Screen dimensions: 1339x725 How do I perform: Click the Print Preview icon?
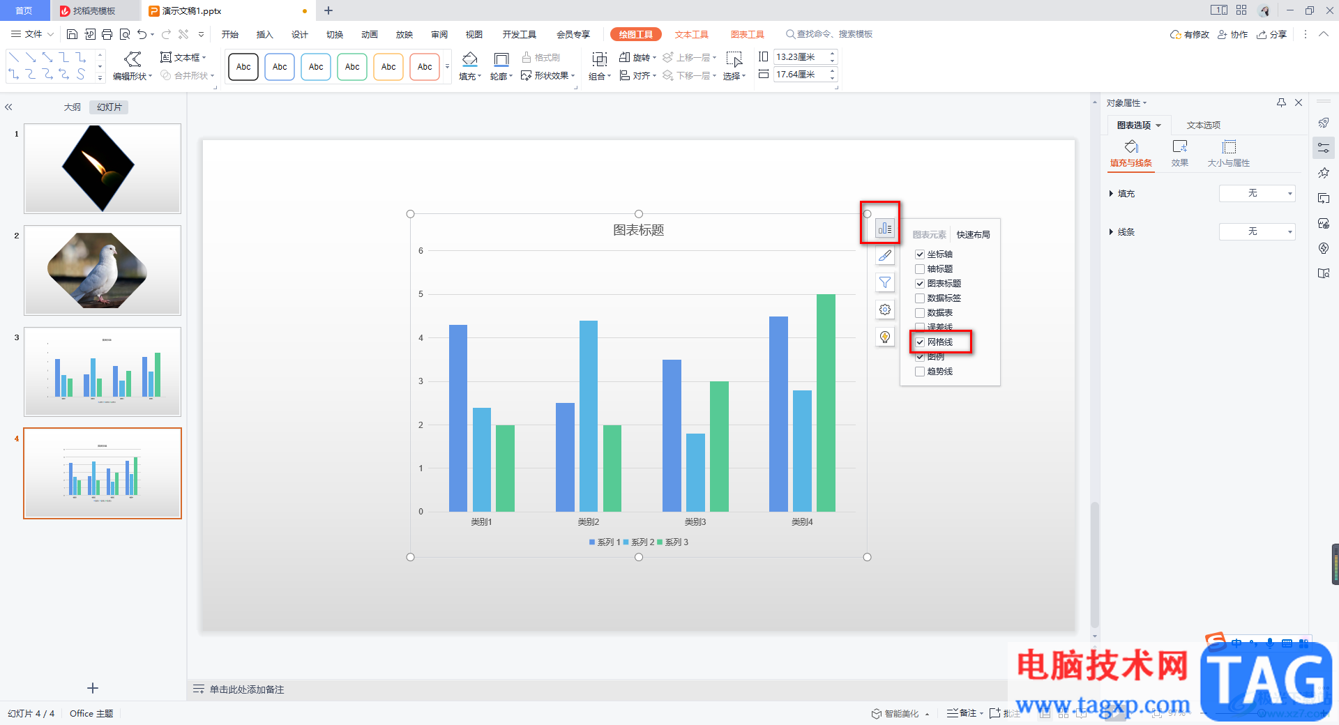[x=125, y=34]
